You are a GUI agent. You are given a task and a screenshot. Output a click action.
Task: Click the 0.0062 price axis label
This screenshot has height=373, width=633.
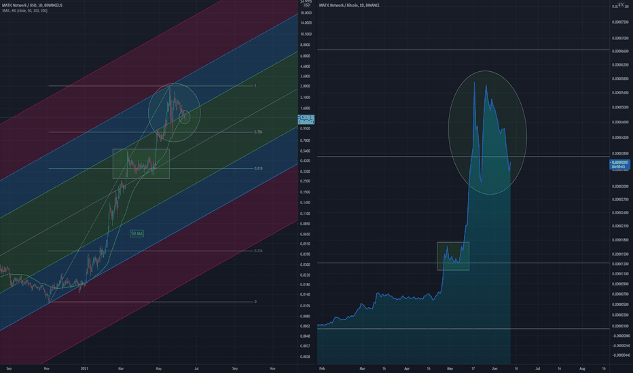306,326
